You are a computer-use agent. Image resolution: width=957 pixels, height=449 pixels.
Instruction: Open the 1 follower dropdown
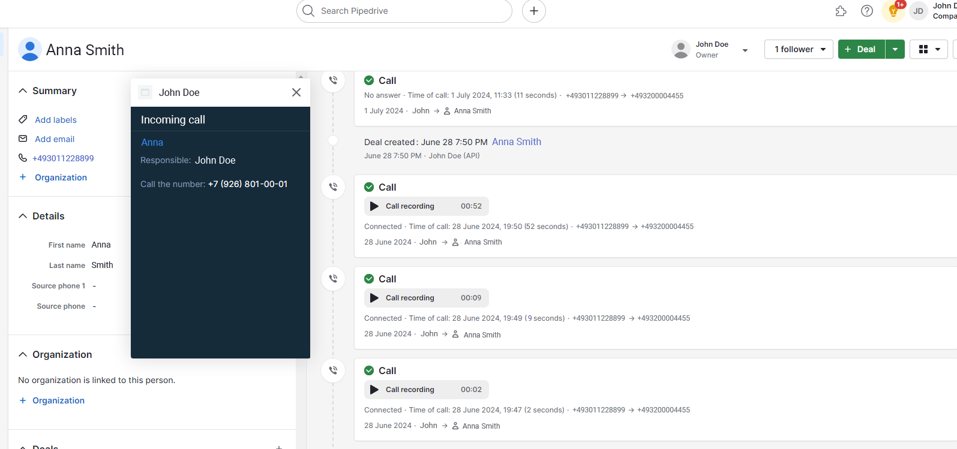(799, 49)
